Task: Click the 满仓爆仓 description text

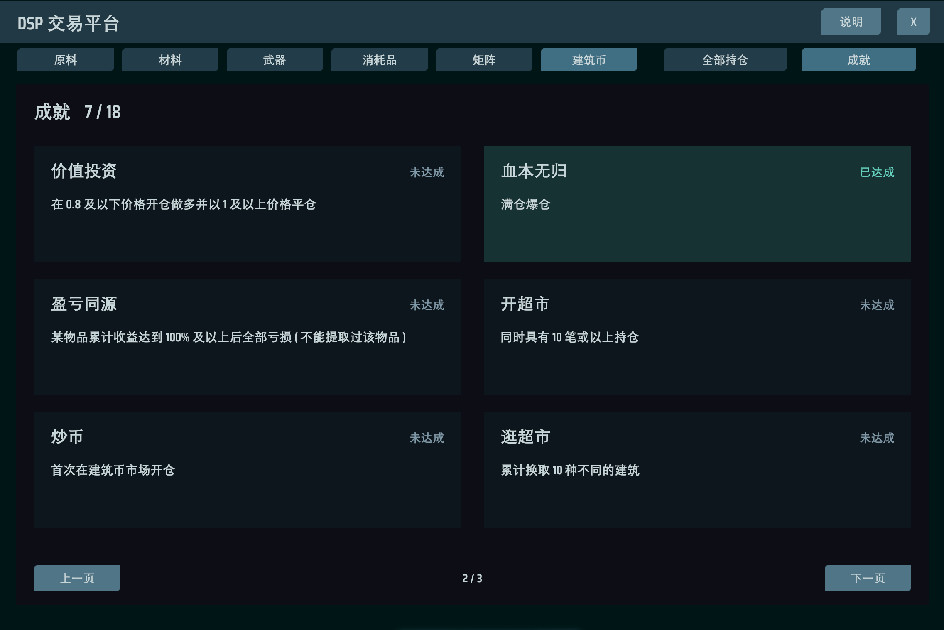Action: (x=525, y=204)
